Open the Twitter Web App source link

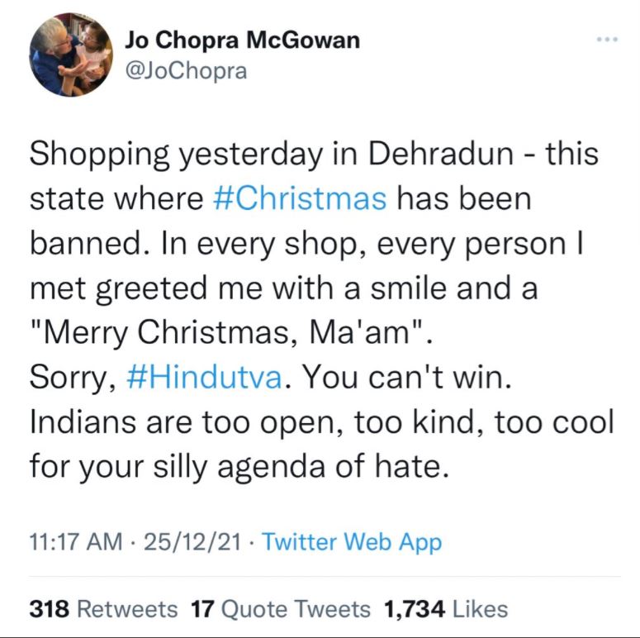click(352, 542)
